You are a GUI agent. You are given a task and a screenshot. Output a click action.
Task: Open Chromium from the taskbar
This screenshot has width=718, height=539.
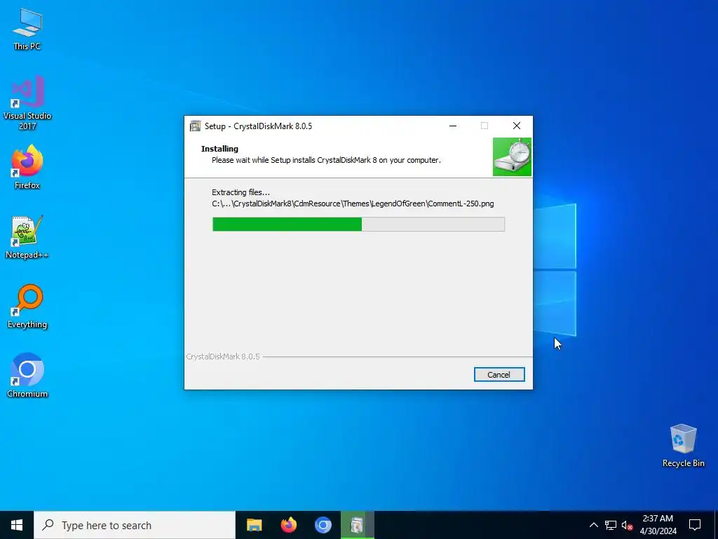tap(323, 525)
